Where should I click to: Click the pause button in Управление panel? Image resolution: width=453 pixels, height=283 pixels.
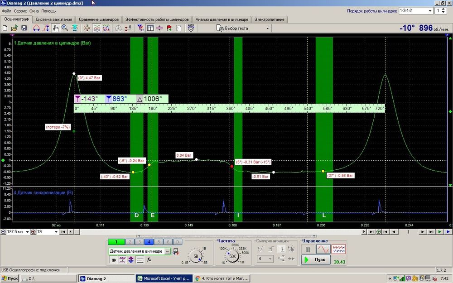(x=309, y=249)
